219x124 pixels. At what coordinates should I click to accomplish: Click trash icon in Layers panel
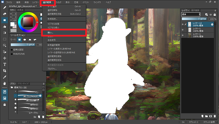tap(215, 116)
